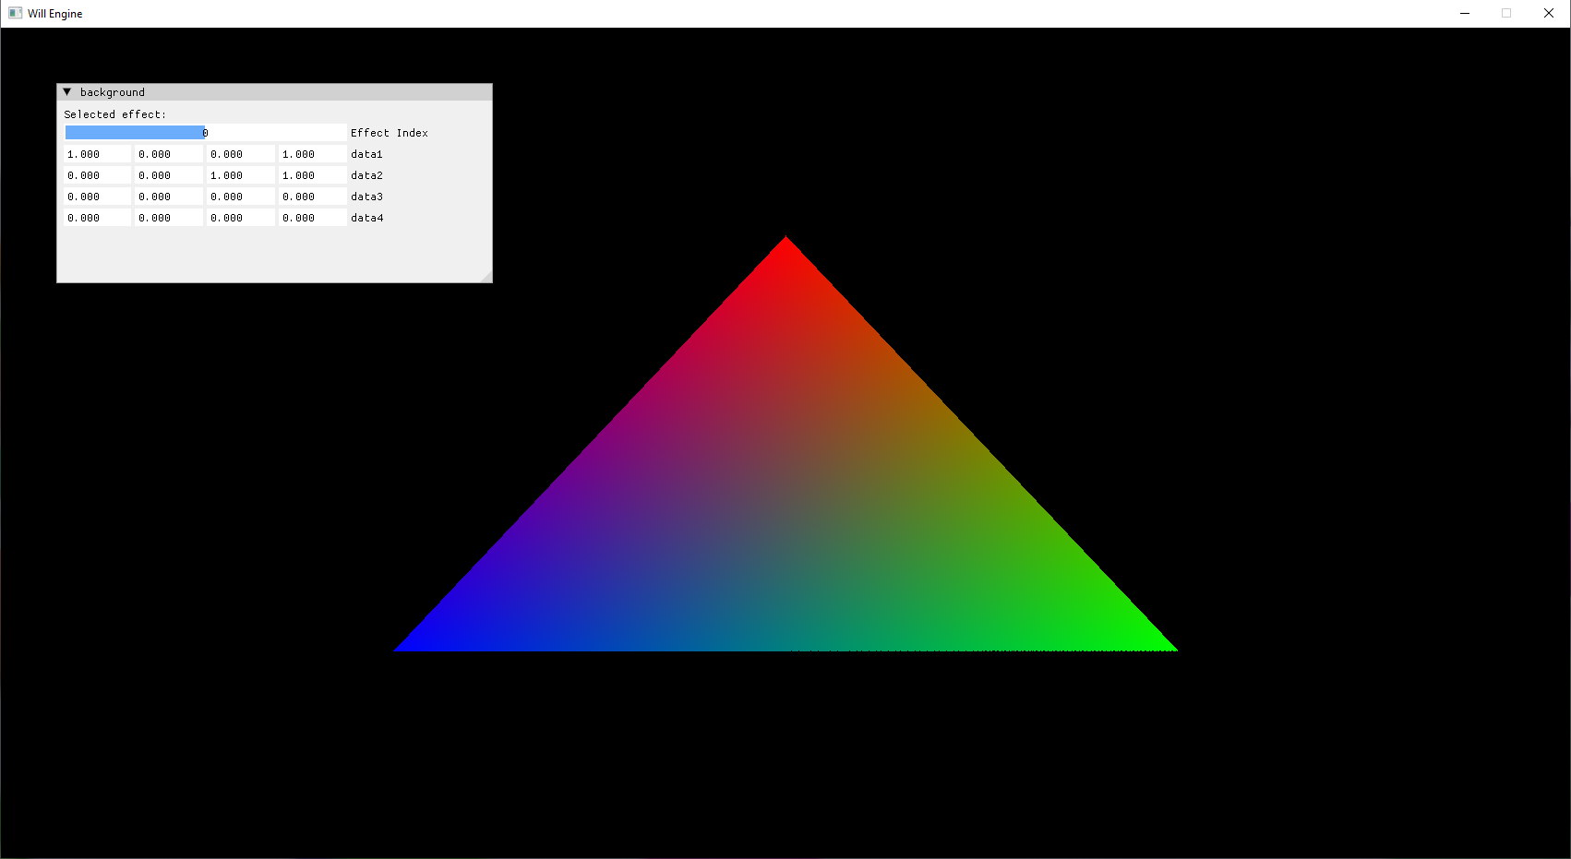Click the disclosure triangle on background window
This screenshot has height=859, width=1571.
(x=66, y=91)
